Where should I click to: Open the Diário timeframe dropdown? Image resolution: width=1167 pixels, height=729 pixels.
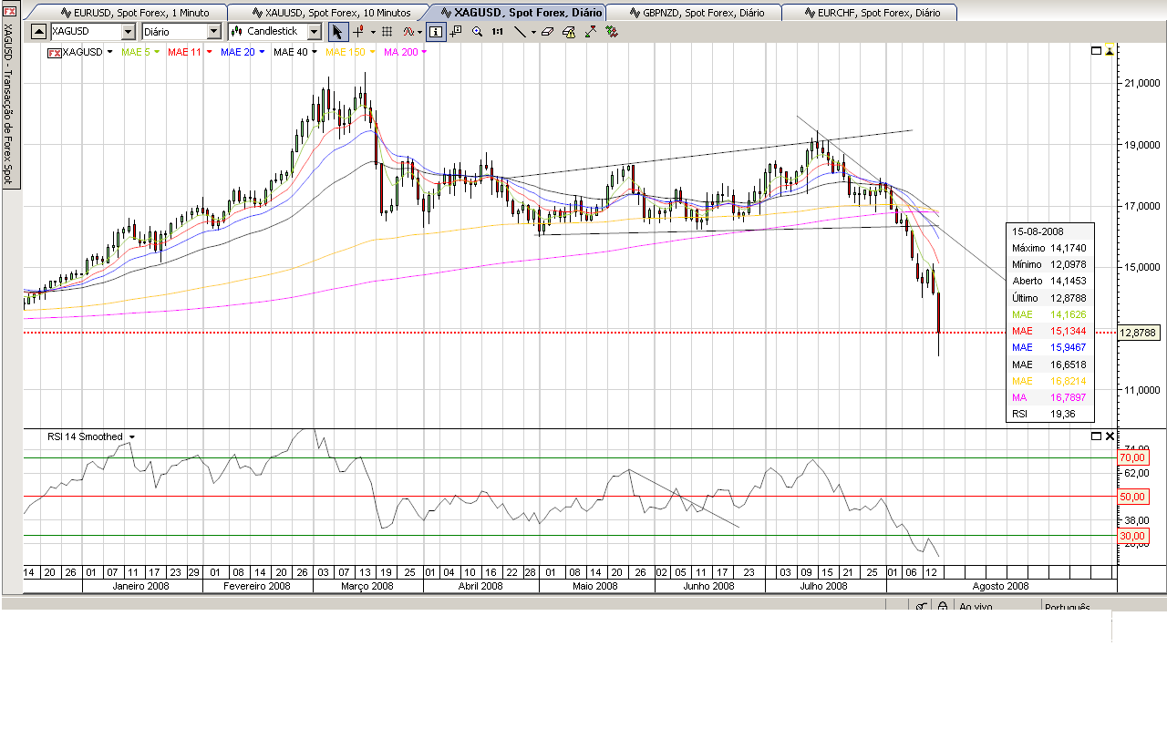click(214, 32)
